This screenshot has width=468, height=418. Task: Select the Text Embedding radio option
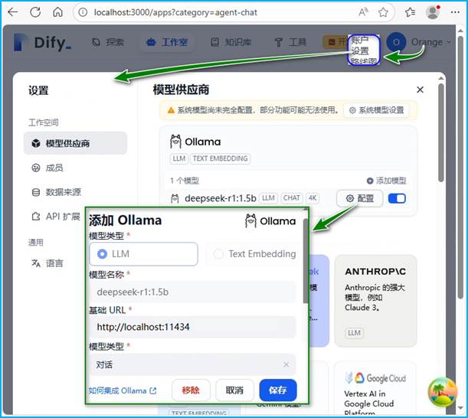point(254,254)
